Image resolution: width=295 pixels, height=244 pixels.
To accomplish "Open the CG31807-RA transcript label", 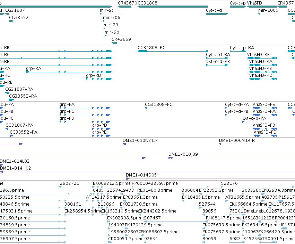I will point(19,89).
